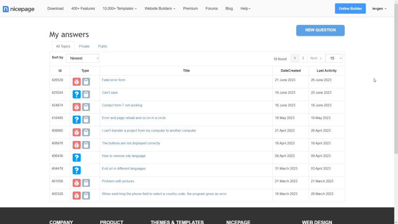398x224 pixels.
Task: Open the 15 per page dropdown
Action: (x=334, y=58)
